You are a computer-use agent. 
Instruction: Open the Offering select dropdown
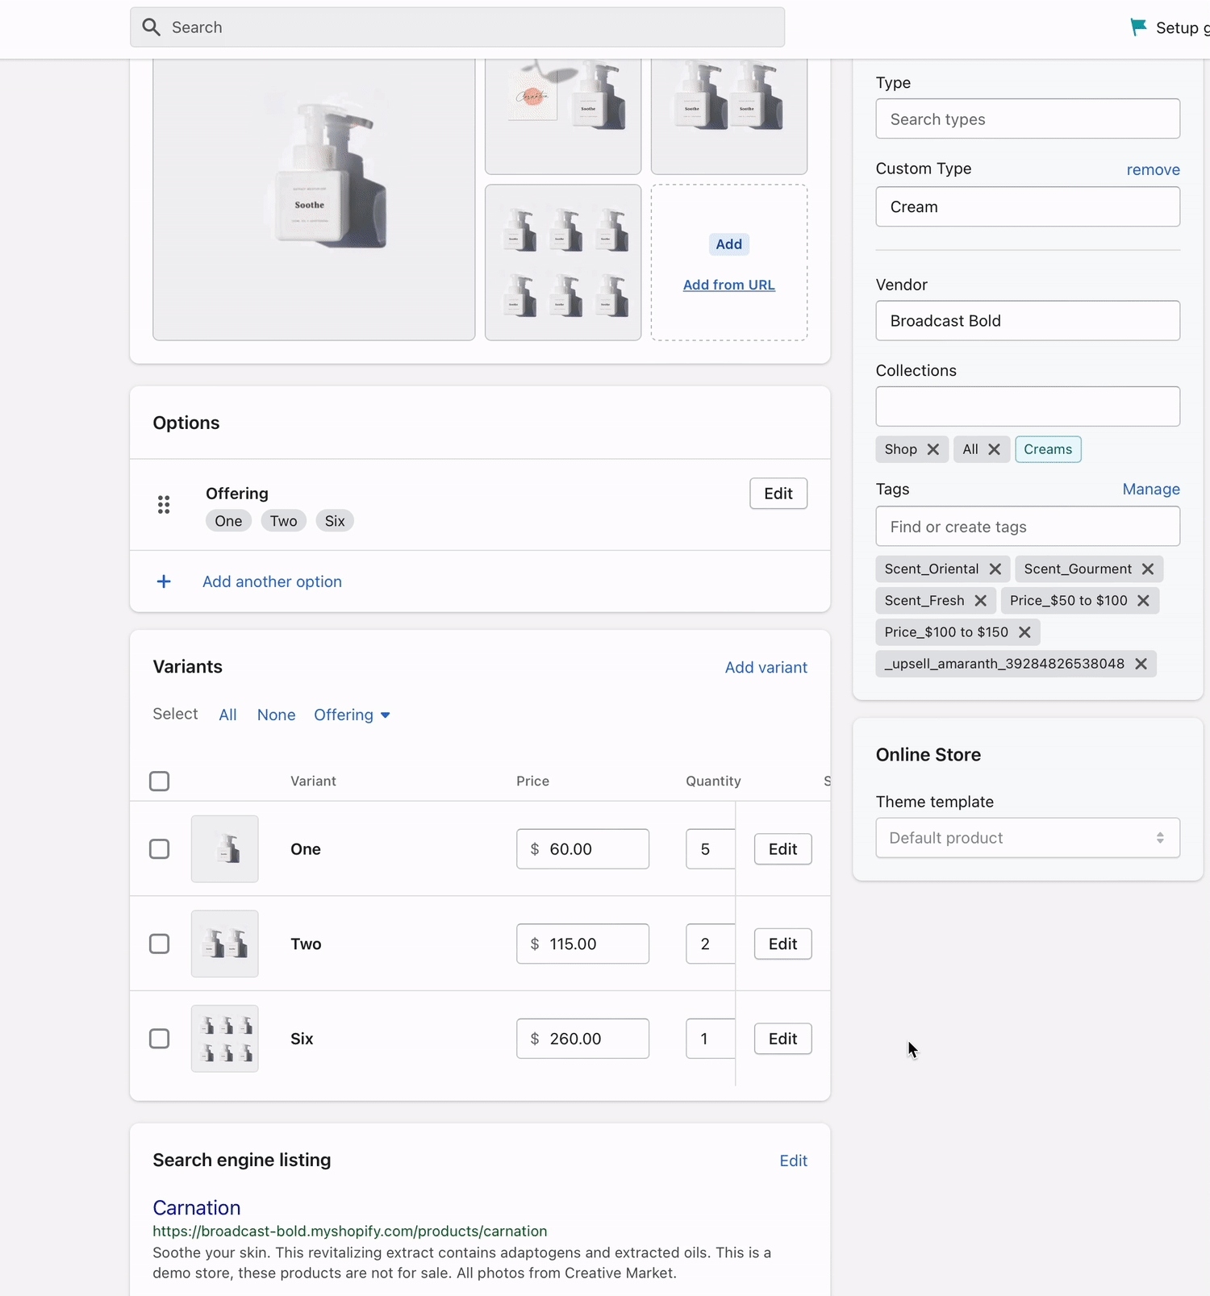tap(352, 715)
